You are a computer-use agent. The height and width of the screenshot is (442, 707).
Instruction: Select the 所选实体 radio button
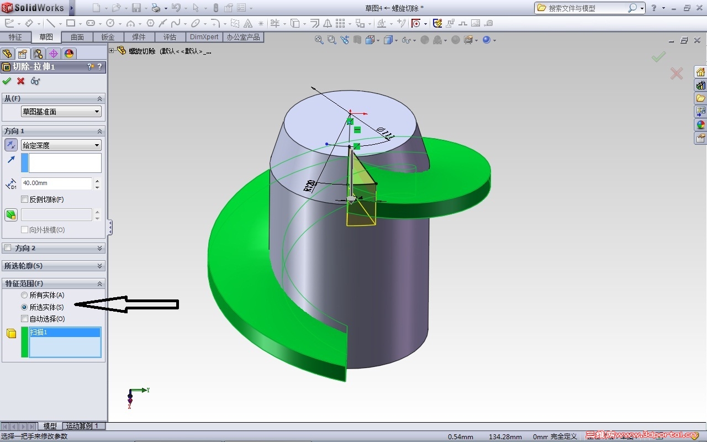[24, 307]
